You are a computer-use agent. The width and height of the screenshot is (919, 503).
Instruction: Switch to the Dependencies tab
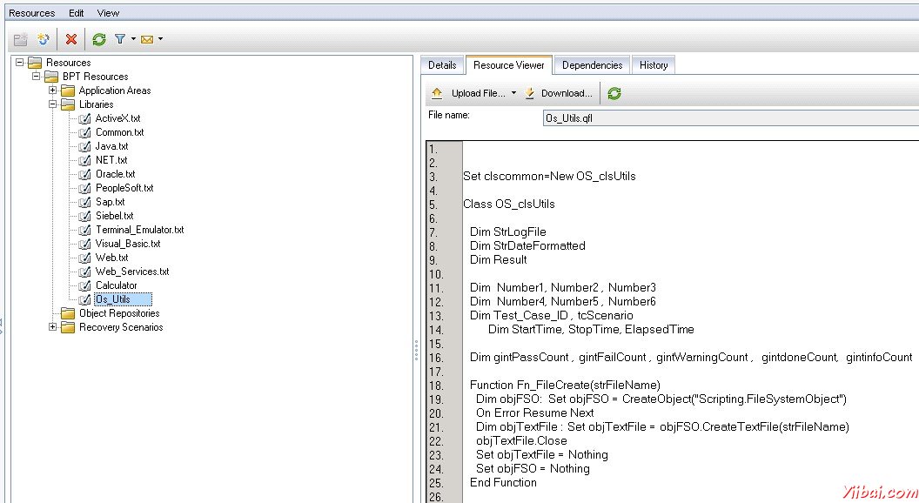[x=592, y=65]
